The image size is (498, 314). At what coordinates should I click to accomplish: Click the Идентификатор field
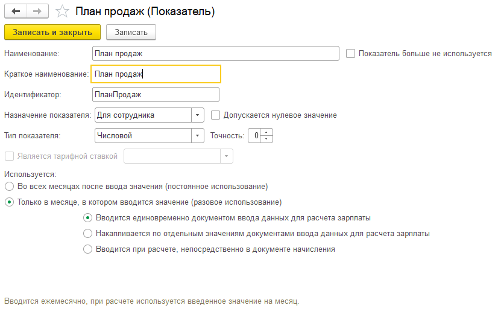tap(156, 94)
